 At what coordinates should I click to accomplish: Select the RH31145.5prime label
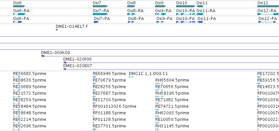[172, 126]
